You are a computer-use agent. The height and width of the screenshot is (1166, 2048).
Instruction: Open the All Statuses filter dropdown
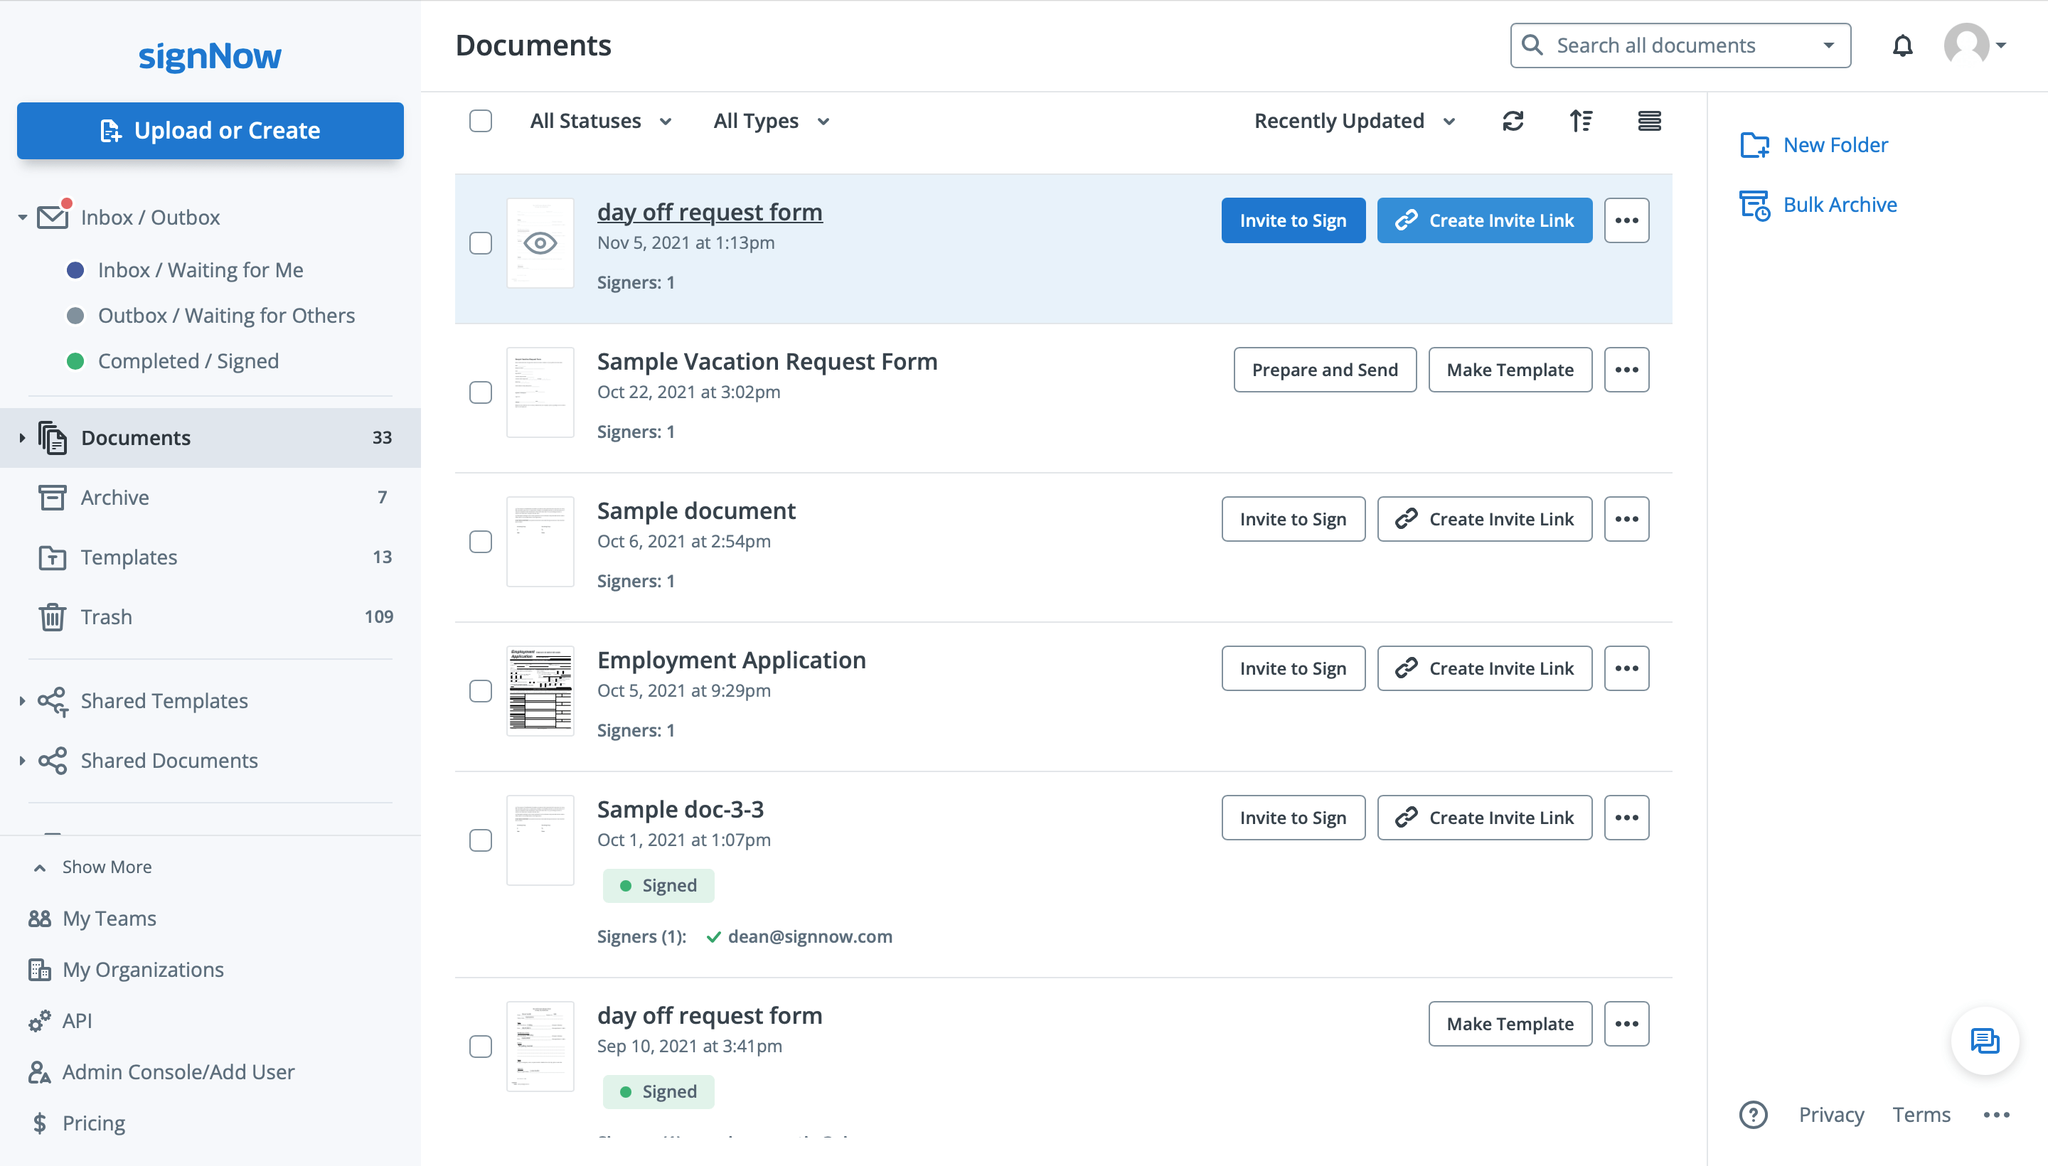pyautogui.click(x=601, y=121)
